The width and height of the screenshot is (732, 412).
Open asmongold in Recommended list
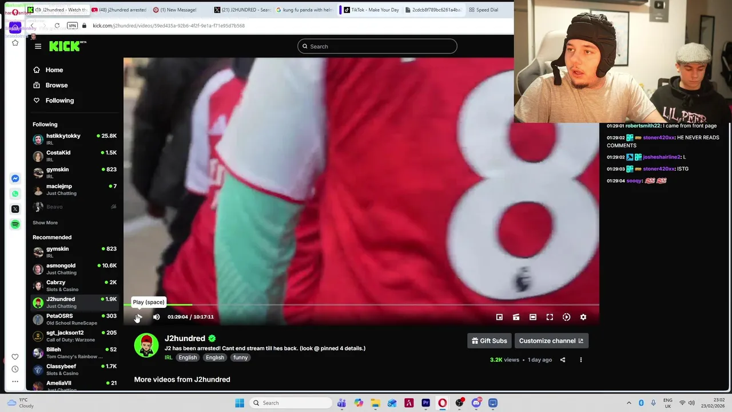75,269
